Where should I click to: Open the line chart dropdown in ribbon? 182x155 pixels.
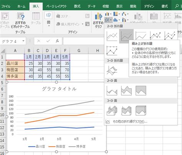108,20
